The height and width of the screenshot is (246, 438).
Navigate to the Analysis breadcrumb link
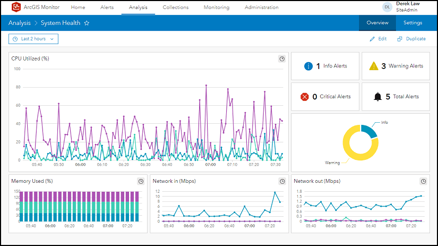(19, 23)
